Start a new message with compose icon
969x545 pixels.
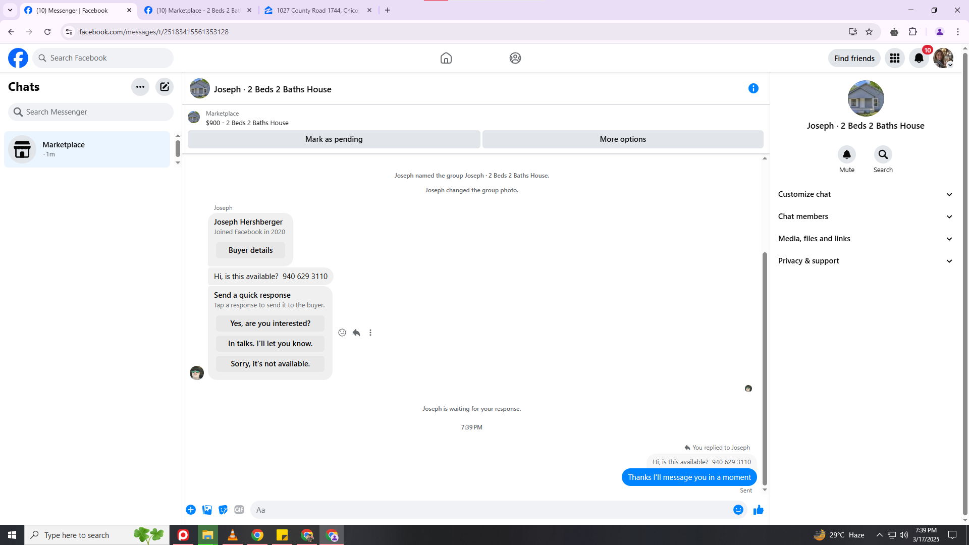click(165, 87)
